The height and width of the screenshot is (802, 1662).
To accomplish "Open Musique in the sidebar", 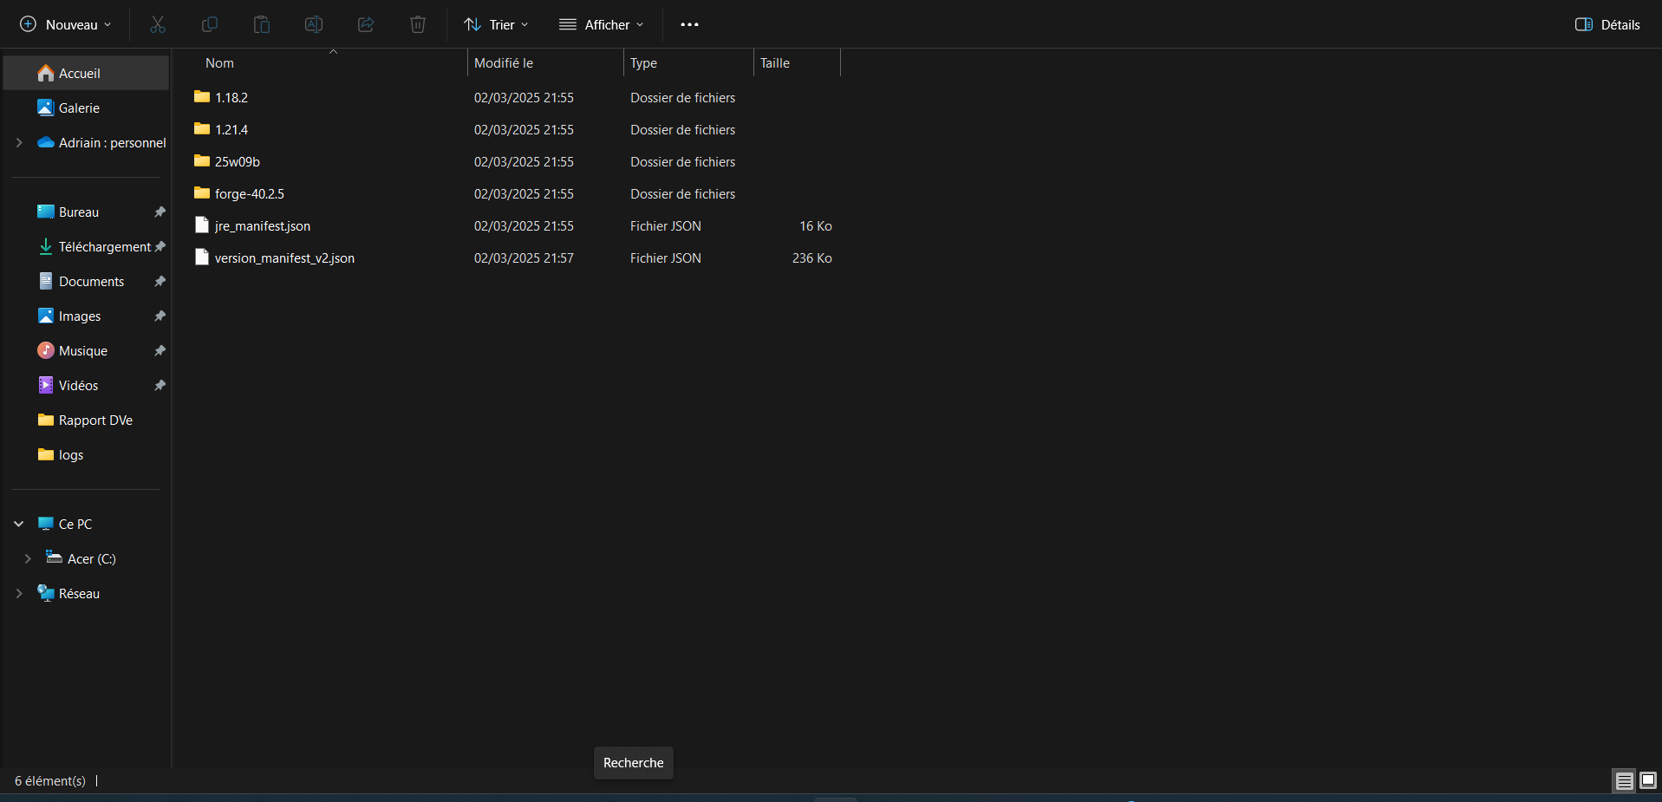I will (87, 350).
